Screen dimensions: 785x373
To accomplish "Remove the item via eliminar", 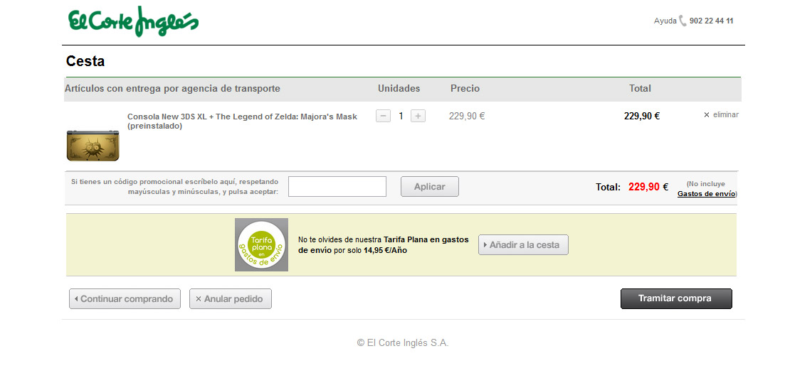I will [721, 115].
